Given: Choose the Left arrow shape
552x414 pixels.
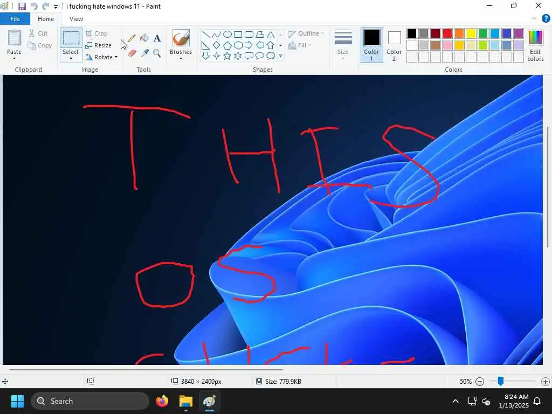Looking at the screenshot, I should tap(260, 45).
